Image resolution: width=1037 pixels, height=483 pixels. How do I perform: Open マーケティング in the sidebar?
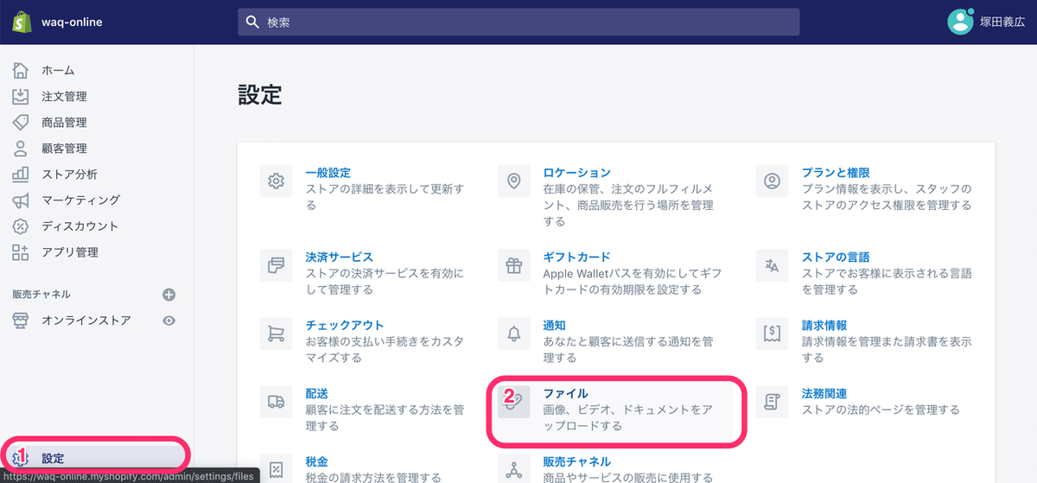click(80, 200)
